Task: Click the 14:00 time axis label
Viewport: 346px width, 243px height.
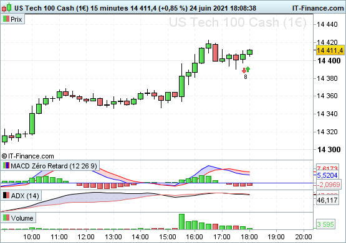Action: coord(140,237)
